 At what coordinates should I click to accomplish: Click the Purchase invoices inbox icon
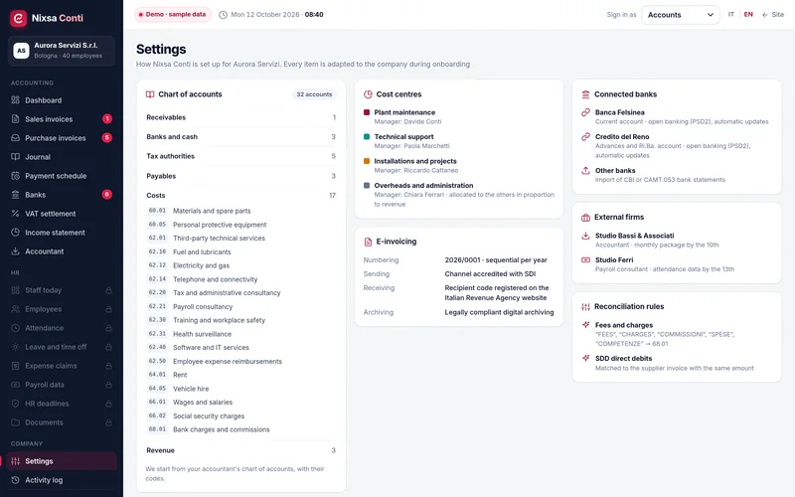point(15,137)
